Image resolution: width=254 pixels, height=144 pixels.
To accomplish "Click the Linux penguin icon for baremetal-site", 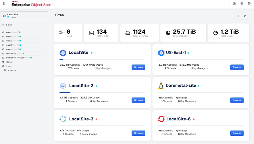I will click(x=161, y=86).
